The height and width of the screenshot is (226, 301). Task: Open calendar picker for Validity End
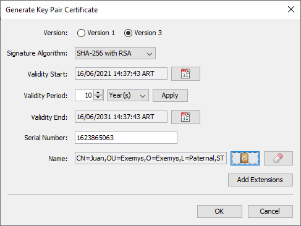[185, 117]
